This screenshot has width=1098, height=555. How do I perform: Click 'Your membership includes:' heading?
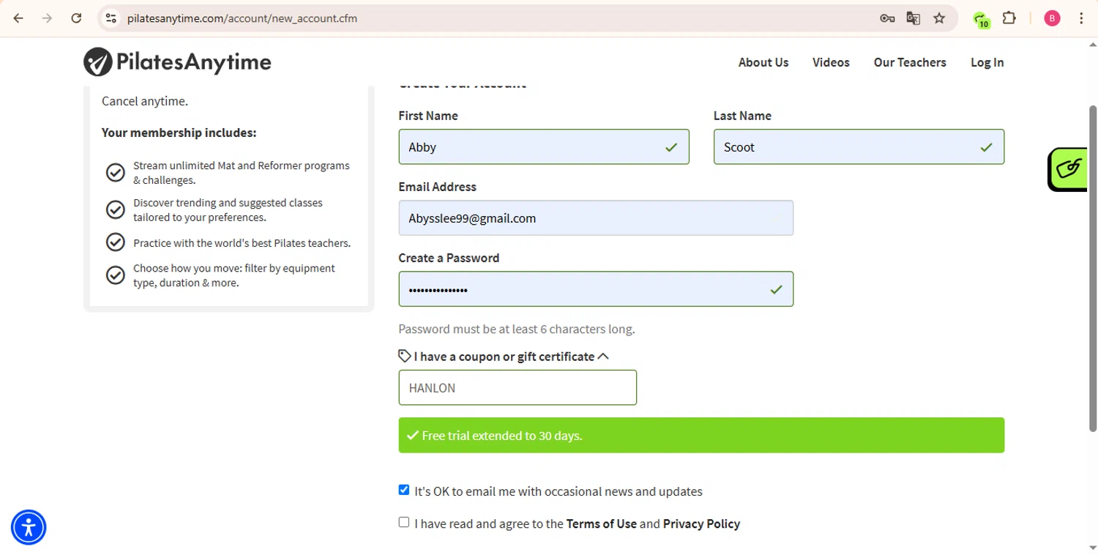click(x=179, y=133)
